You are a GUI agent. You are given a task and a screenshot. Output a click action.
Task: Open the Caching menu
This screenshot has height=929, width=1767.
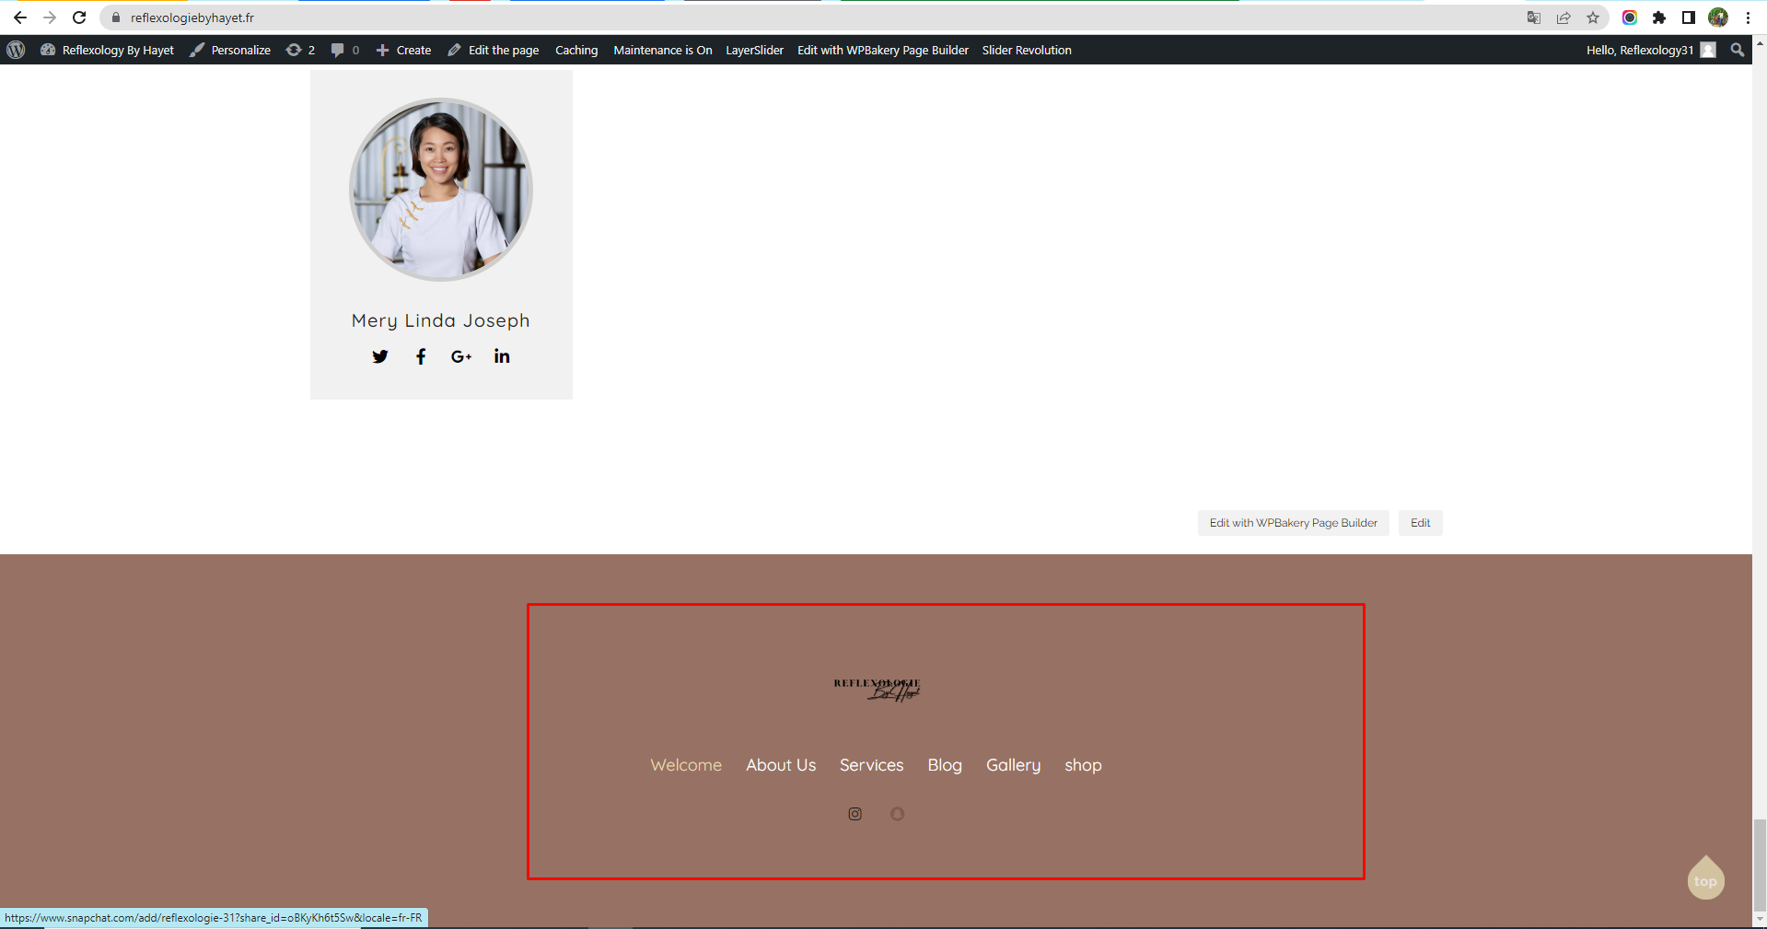coord(576,50)
